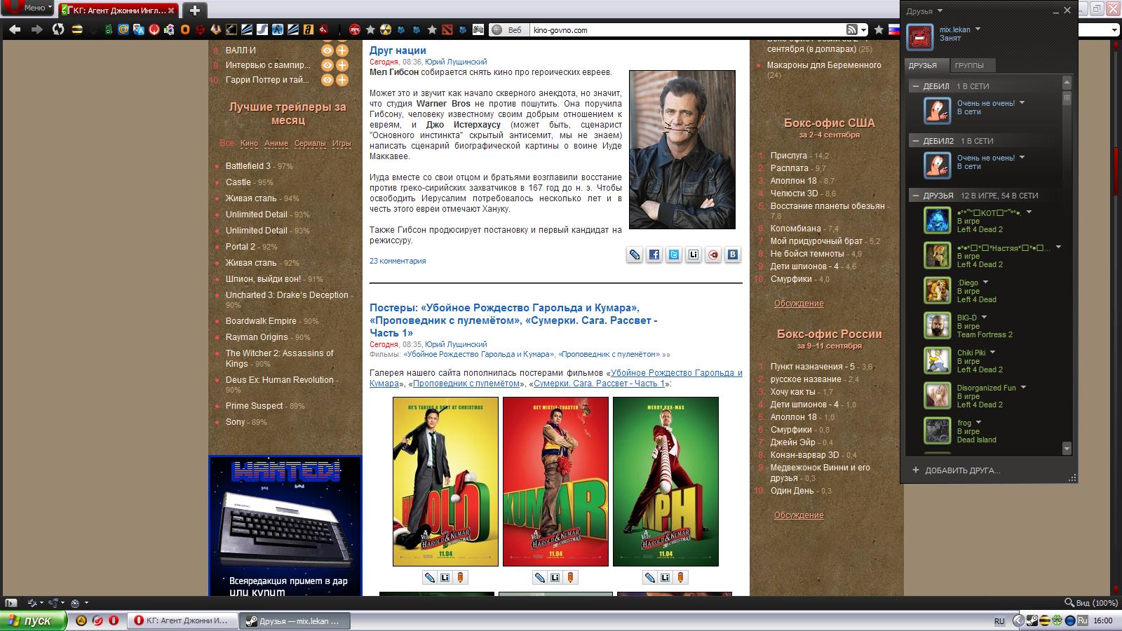
Task: Click the RU language indicator in taskbar
Action: [999, 621]
